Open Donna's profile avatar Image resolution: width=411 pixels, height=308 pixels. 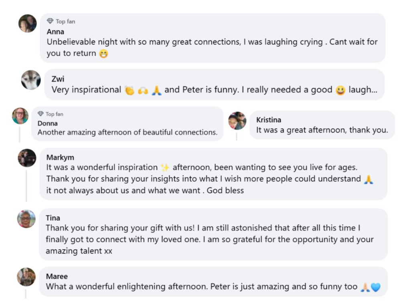tap(20, 116)
